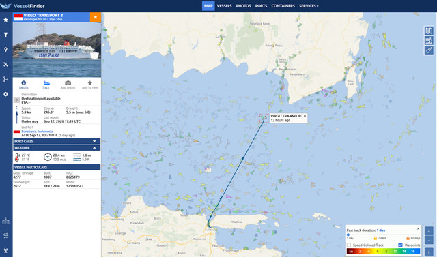This screenshot has height=257, width=437.
Task: Click the past track duration slider handle
Action: pyautogui.click(x=348, y=235)
